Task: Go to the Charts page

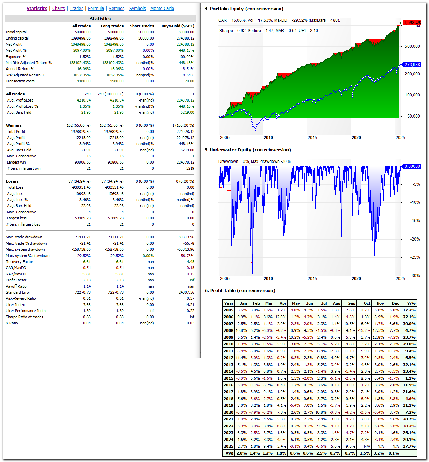Action: [x=58, y=9]
